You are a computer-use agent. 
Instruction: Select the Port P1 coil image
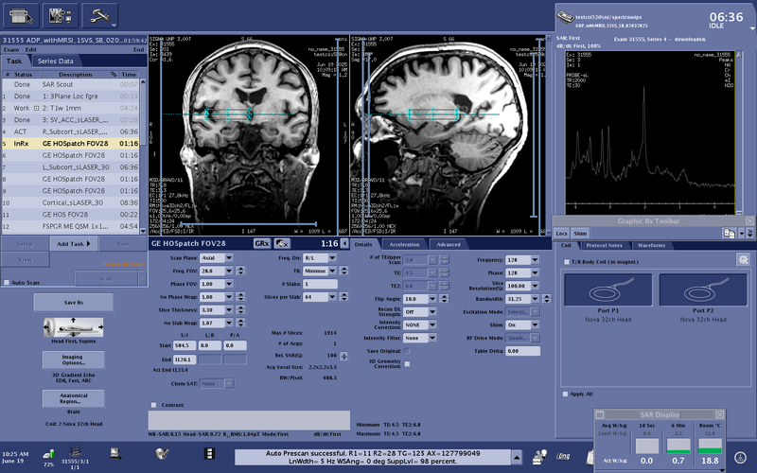tap(607, 289)
